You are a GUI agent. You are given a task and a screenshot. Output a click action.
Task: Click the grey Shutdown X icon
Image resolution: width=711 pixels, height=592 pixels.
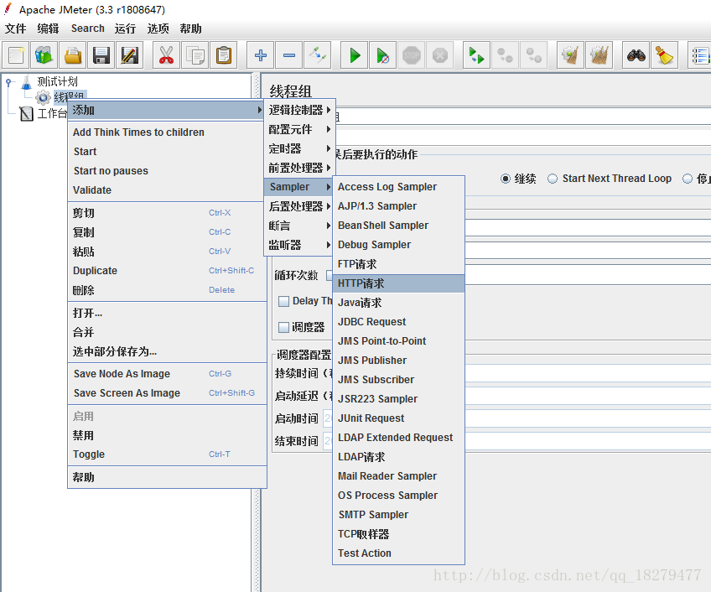click(440, 55)
